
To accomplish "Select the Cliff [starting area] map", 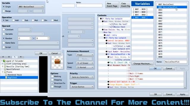I will [x=16, y=64].
